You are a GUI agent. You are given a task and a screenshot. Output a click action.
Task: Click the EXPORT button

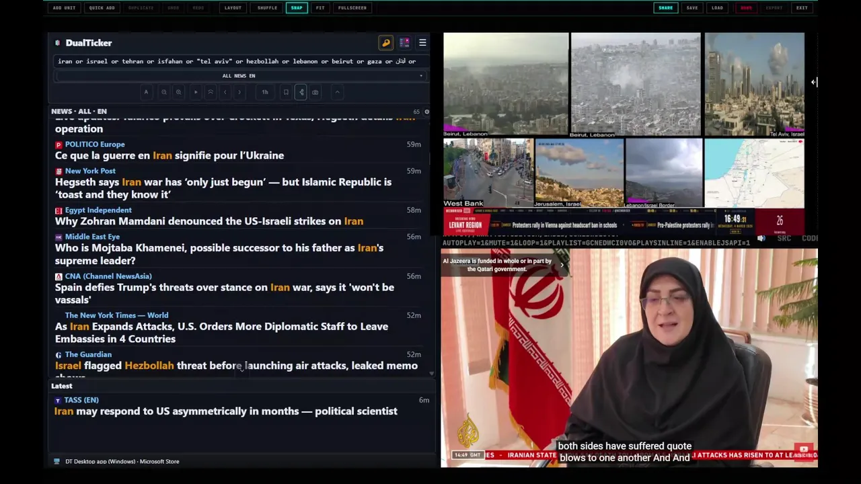click(x=774, y=8)
